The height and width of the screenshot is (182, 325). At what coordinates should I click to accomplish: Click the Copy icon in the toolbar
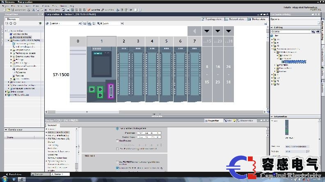tap(37, 10)
